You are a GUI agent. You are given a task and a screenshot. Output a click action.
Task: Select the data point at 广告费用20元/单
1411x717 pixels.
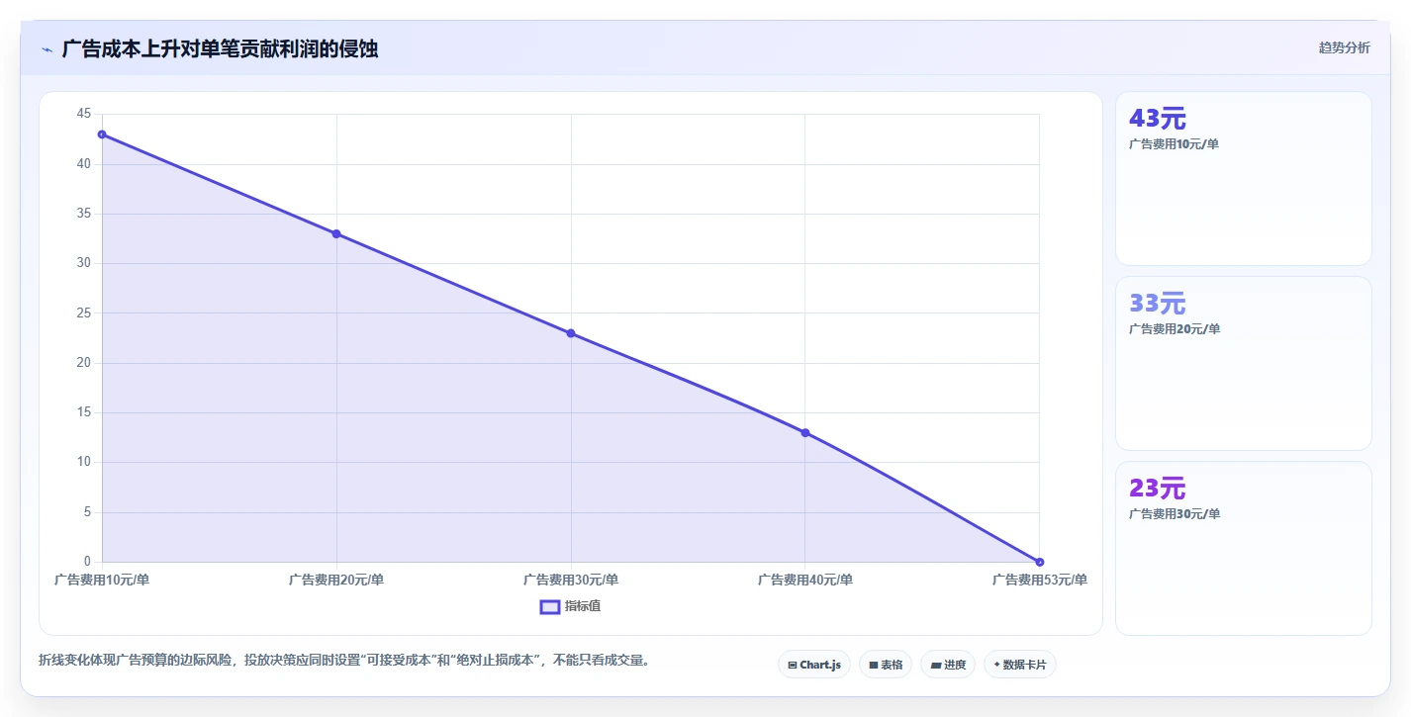336,233
